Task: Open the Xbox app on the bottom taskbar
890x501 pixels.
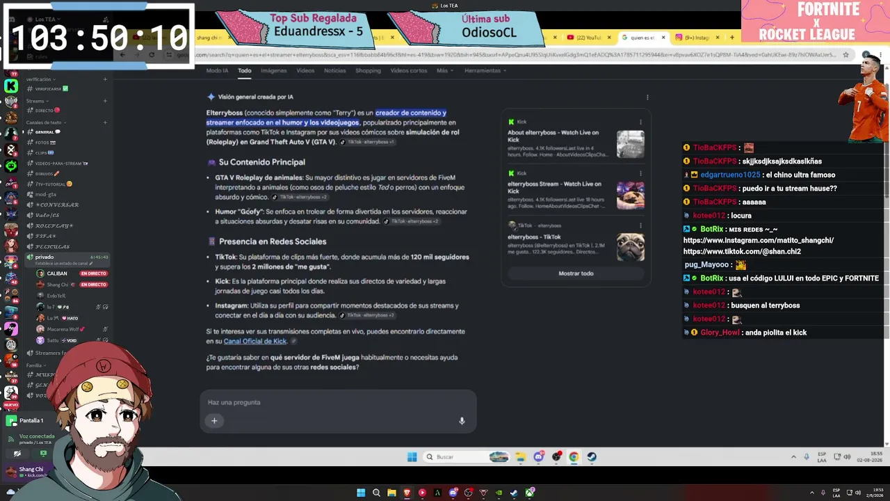Action: pyautogui.click(x=530, y=493)
